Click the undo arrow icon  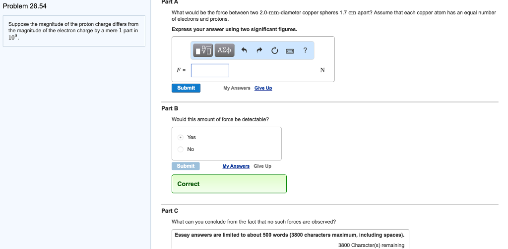point(244,50)
